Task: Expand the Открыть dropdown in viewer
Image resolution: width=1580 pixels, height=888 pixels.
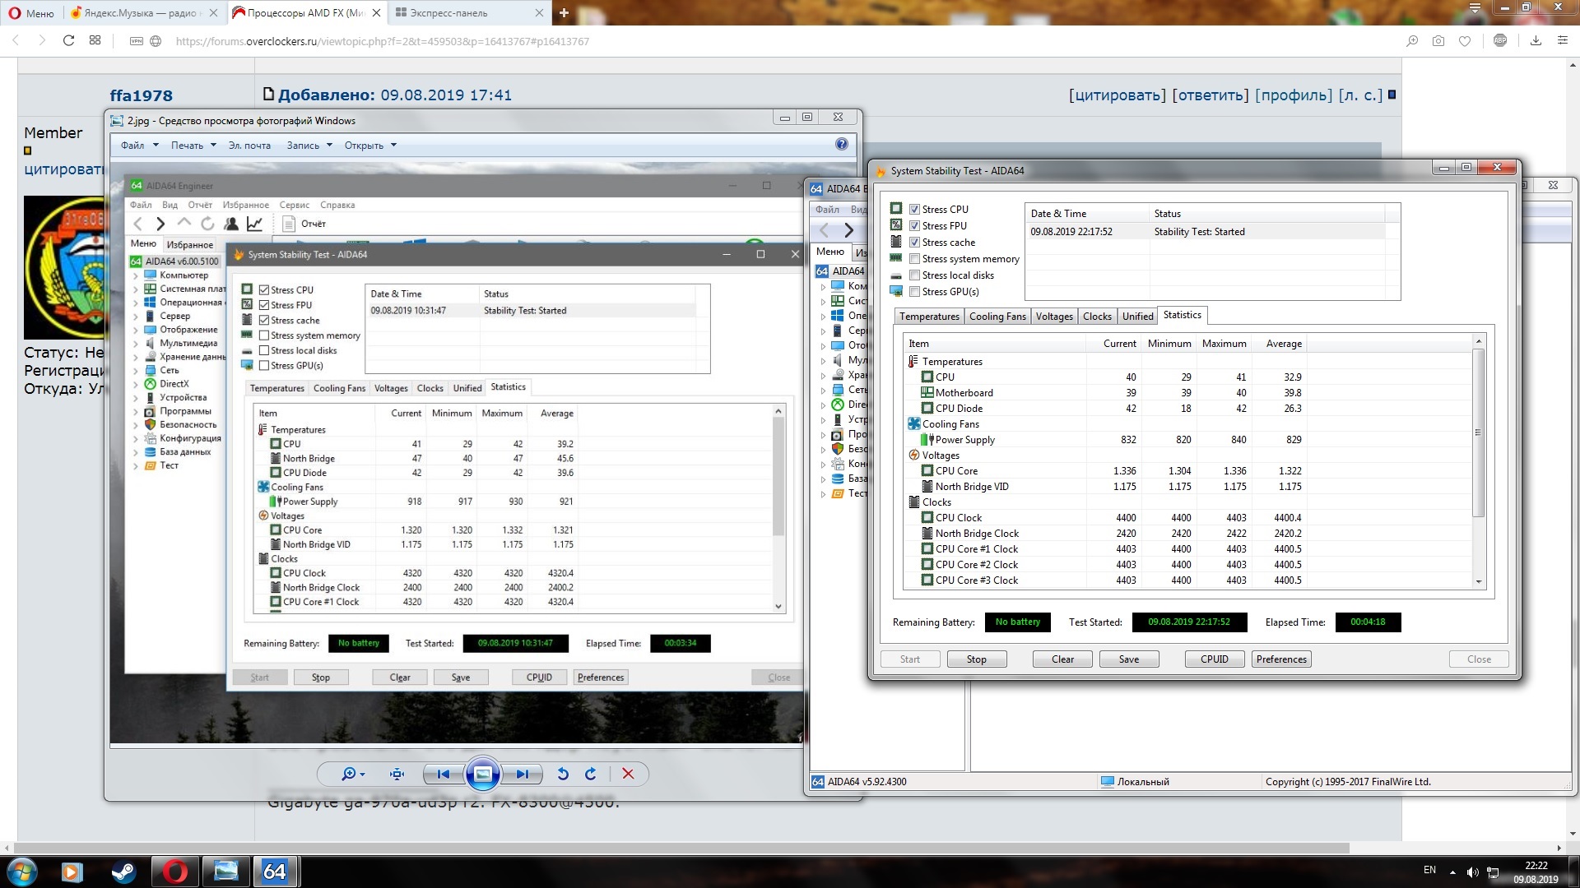Action: click(369, 146)
